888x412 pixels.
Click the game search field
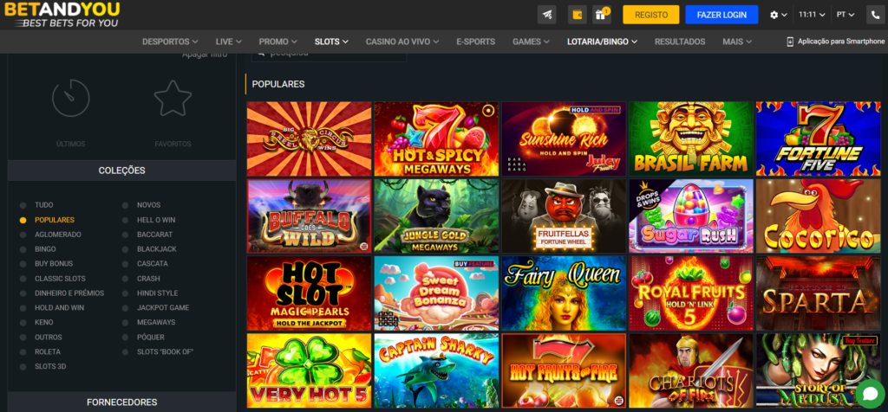click(329, 55)
